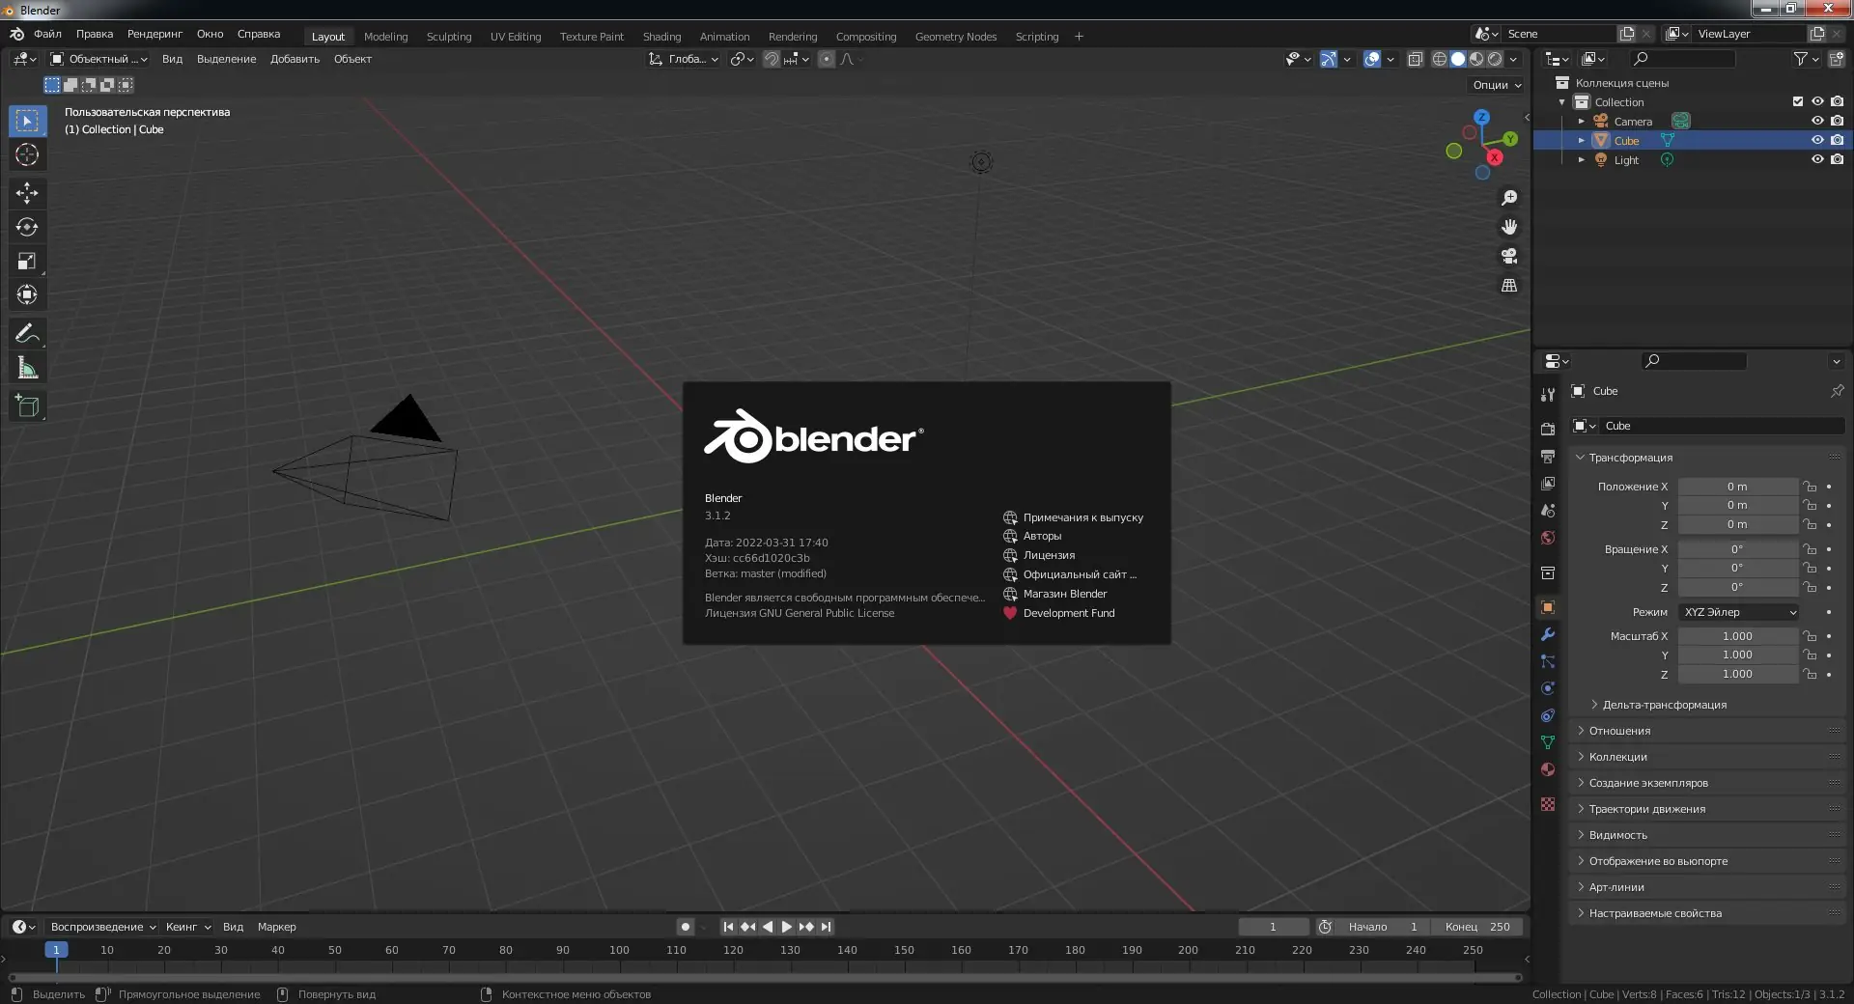Image resolution: width=1854 pixels, height=1004 pixels.
Task: Toggle lock for Position X
Action: 1810,487
